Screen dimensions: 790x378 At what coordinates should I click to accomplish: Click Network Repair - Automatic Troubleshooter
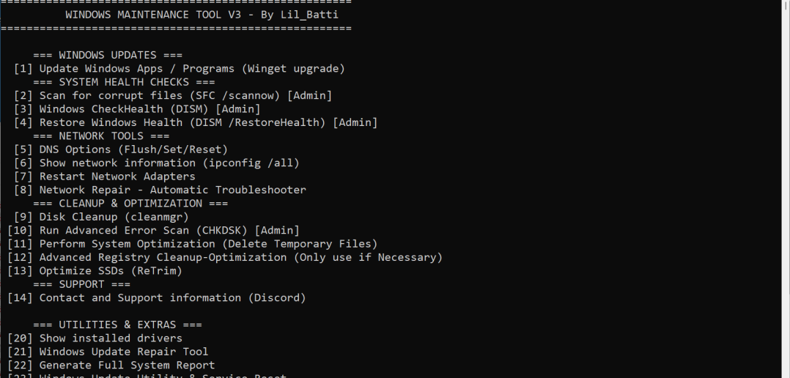[x=172, y=190]
